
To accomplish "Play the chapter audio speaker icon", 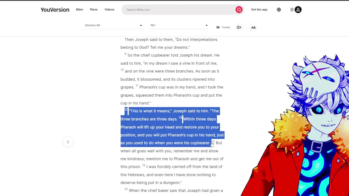I will point(239,27).
